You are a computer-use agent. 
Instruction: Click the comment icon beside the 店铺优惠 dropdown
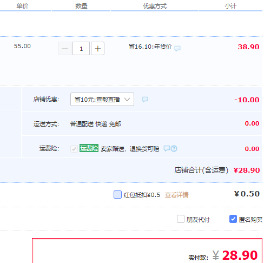click(x=145, y=99)
